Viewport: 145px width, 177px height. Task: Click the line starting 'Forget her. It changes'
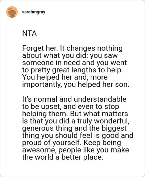coord(72,48)
